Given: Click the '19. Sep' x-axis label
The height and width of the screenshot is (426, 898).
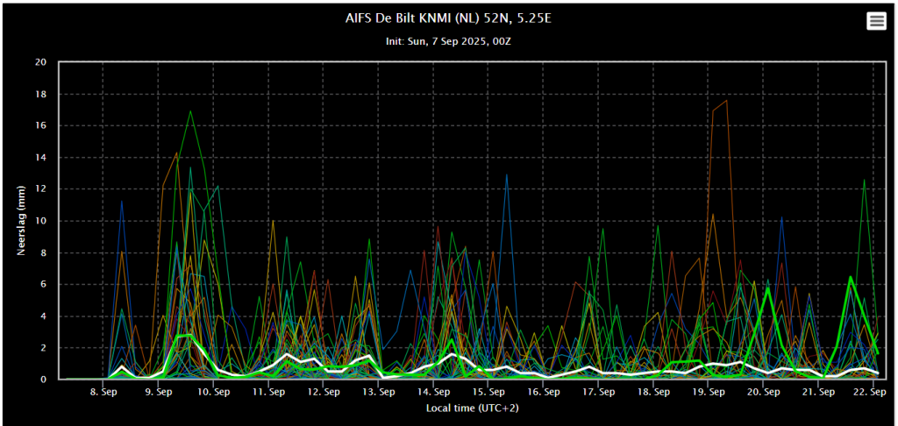Looking at the screenshot, I should [x=709, y=392].
